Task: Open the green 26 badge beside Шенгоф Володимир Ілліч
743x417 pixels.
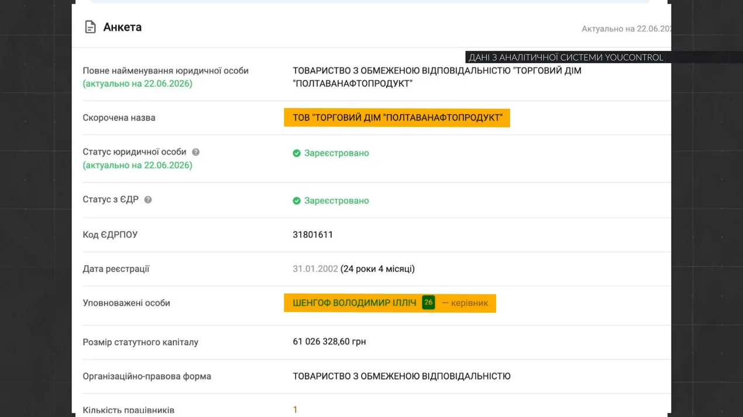Action: point(428,303)
